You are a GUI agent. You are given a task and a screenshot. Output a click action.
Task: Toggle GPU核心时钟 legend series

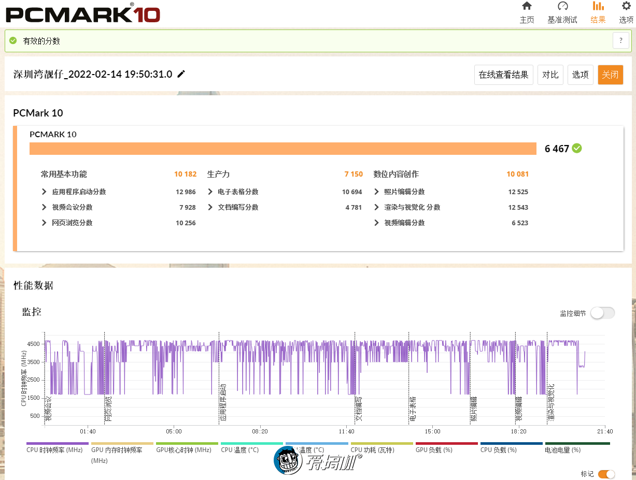[x=187, y=448]
